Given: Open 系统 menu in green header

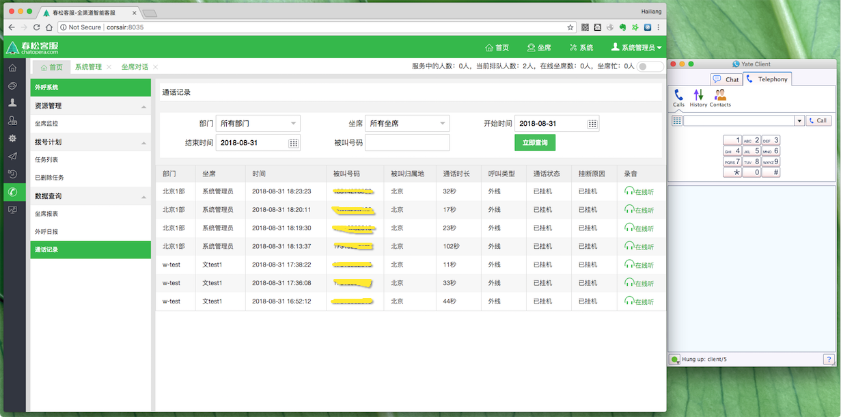Looking at the screenshot, I should 581,48.
